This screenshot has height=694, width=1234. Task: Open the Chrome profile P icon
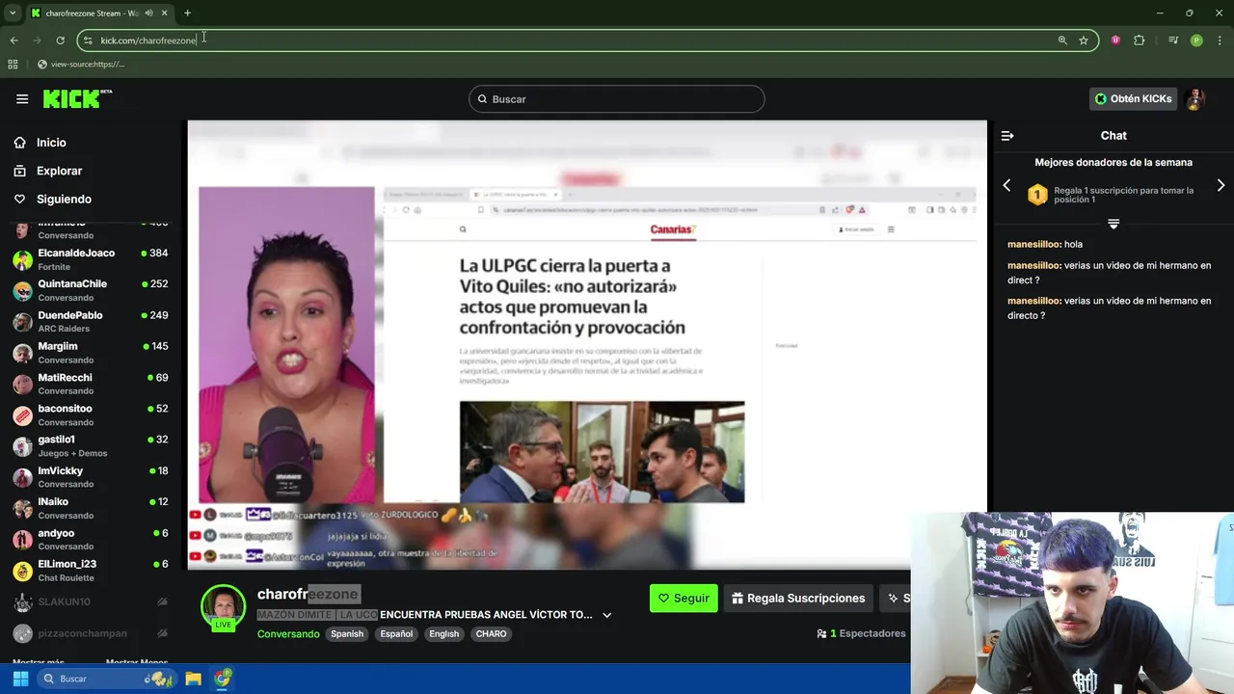pyautogui.click(x=1196, y=40)
